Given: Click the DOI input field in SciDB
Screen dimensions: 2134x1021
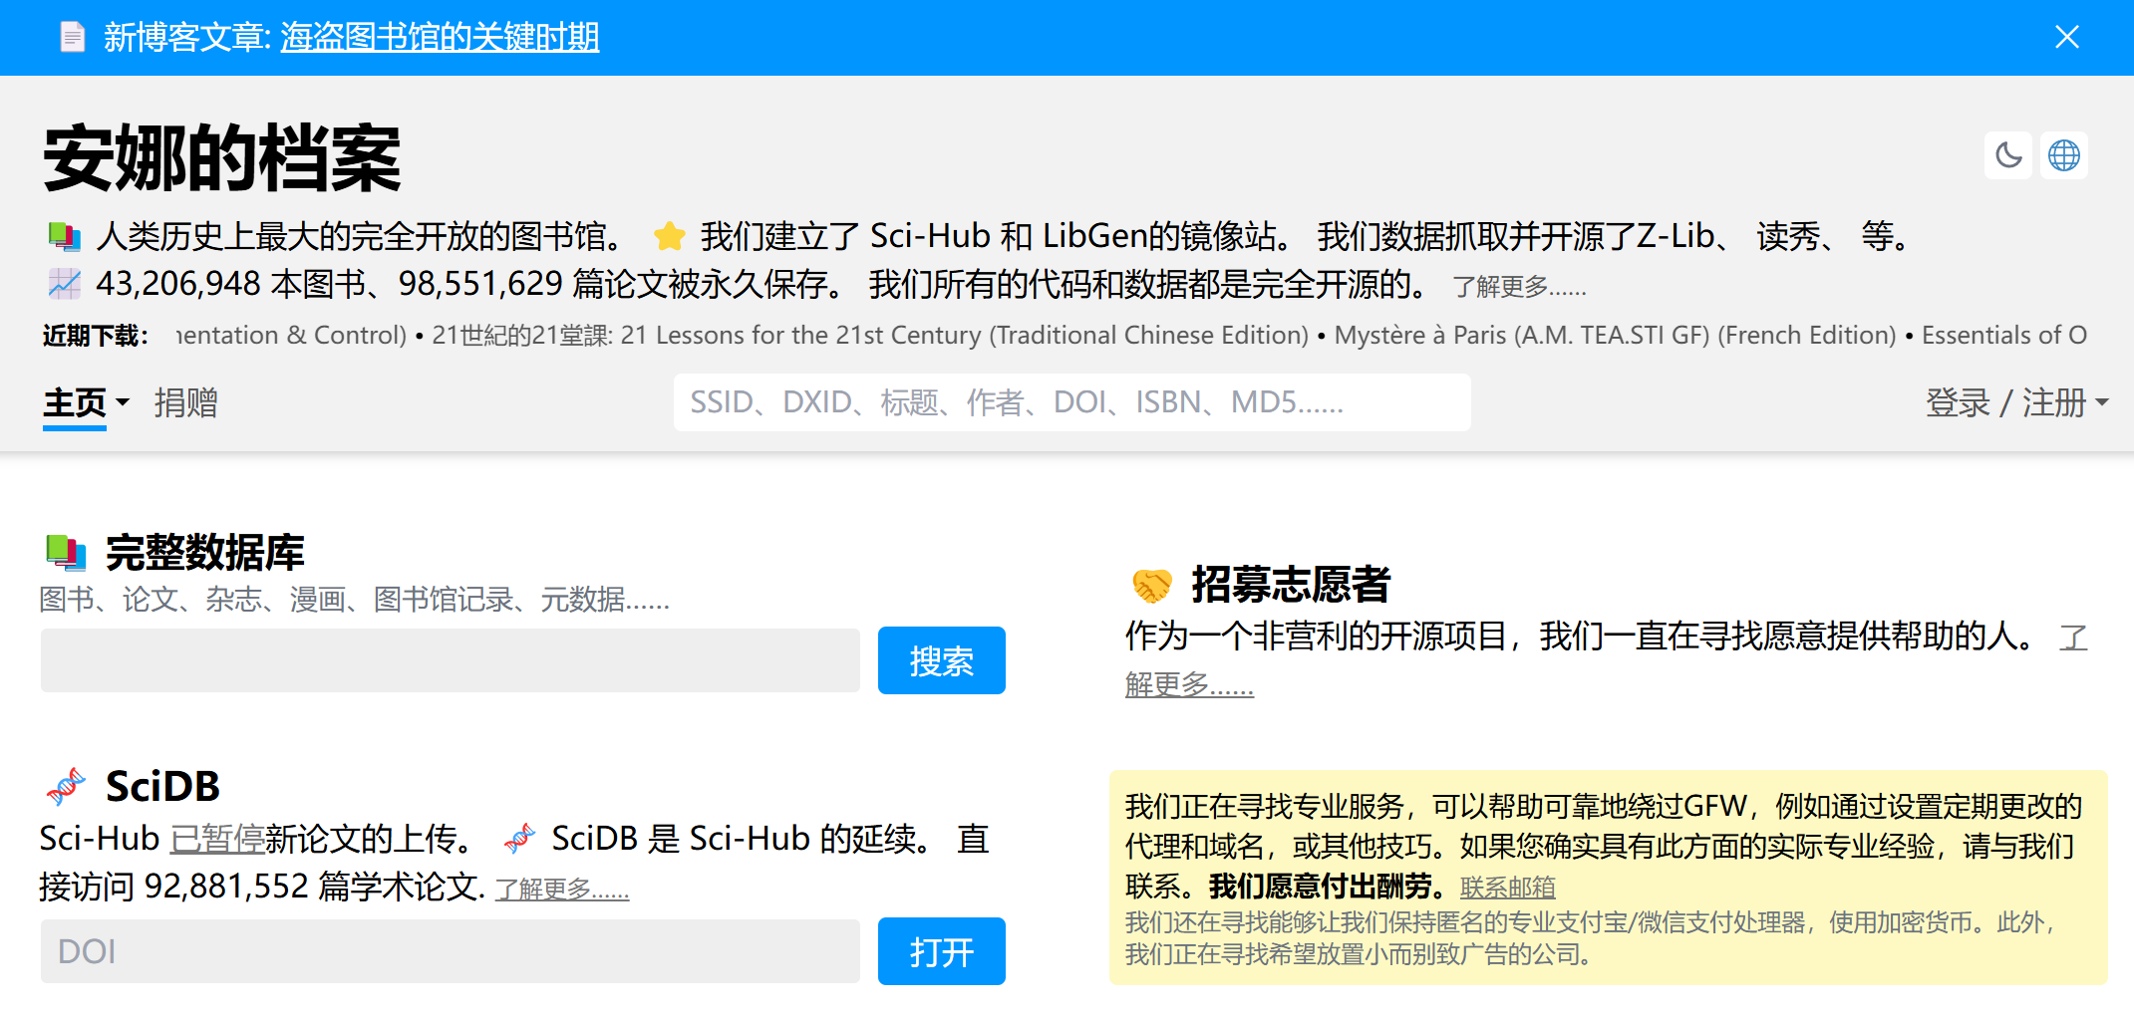Looking at the screenshot, I should (x=450, y=951).
